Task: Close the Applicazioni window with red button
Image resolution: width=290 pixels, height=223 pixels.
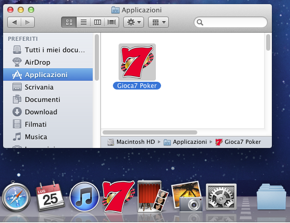Action: 10,10
